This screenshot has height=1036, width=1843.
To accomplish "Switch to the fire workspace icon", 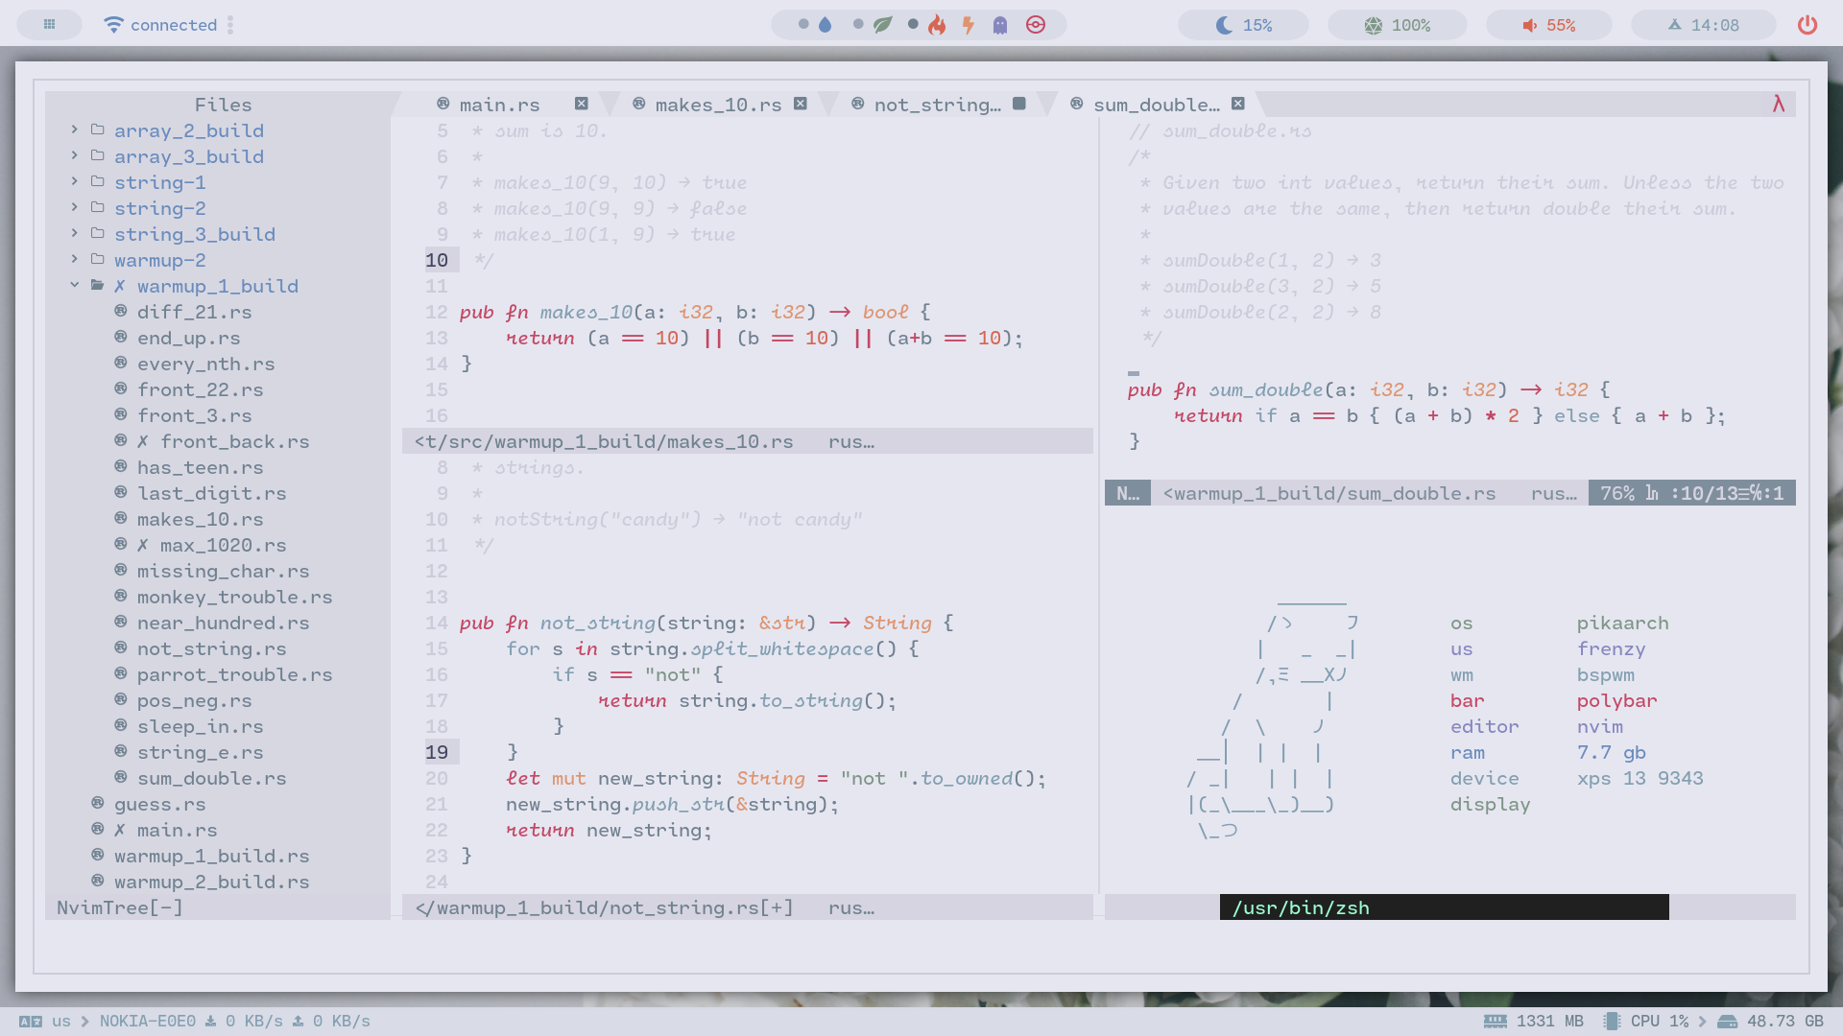I will pos(937,25).
